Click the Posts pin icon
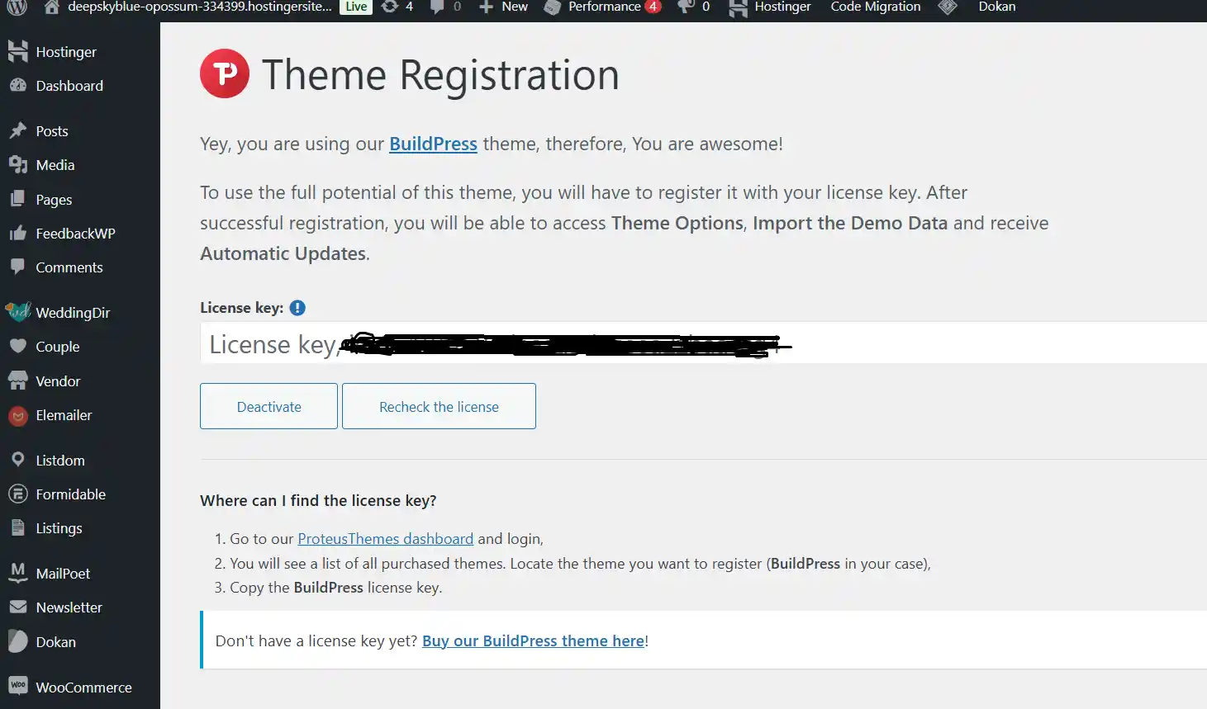Viewport: 1207px width, 709px height. coord(17,130)
